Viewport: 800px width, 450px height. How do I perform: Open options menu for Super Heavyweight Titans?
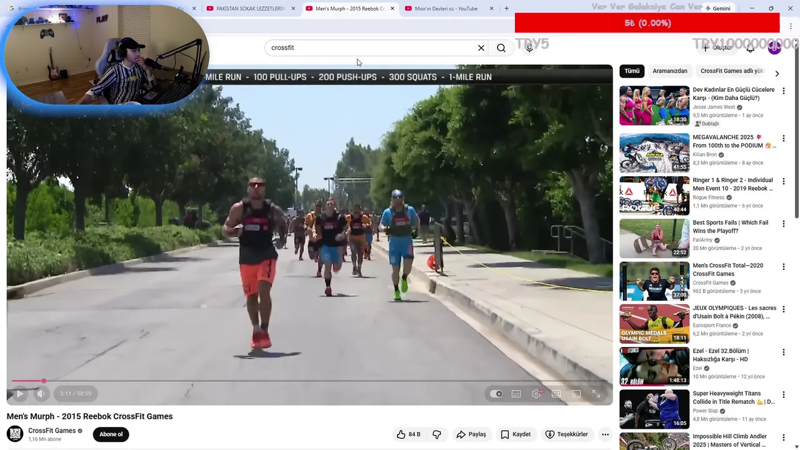783,395
